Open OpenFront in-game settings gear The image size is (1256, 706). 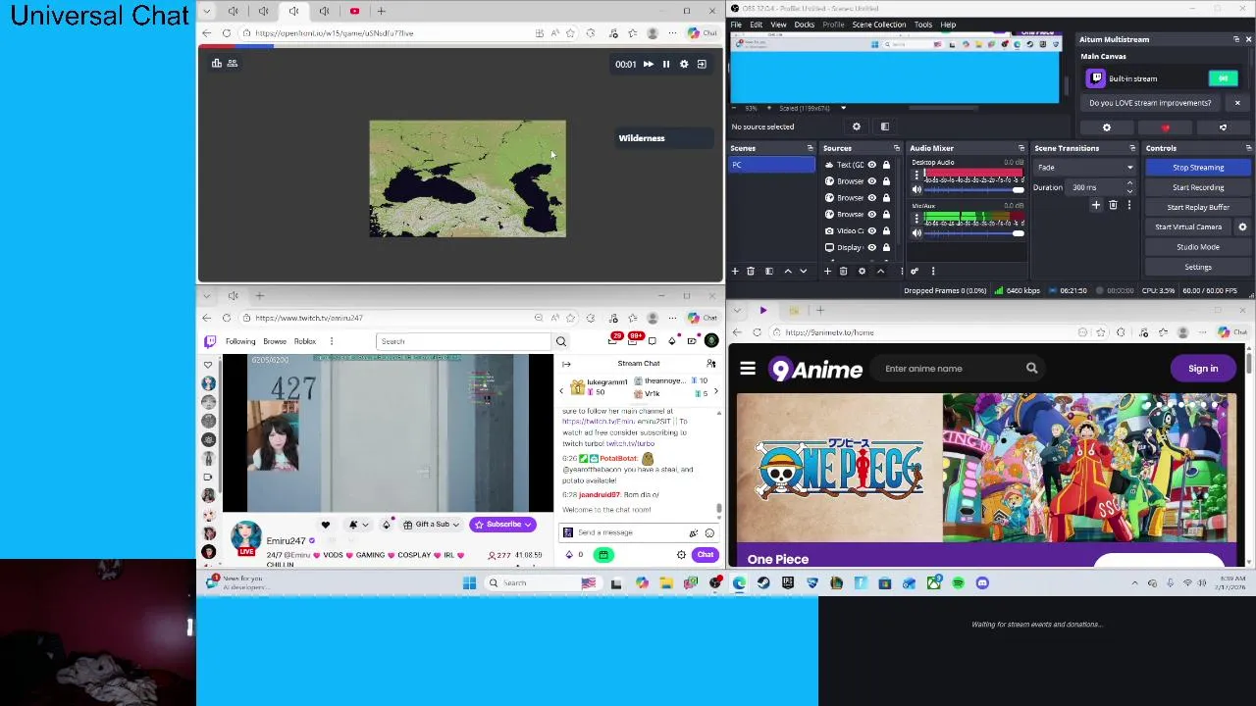point(684,64)
